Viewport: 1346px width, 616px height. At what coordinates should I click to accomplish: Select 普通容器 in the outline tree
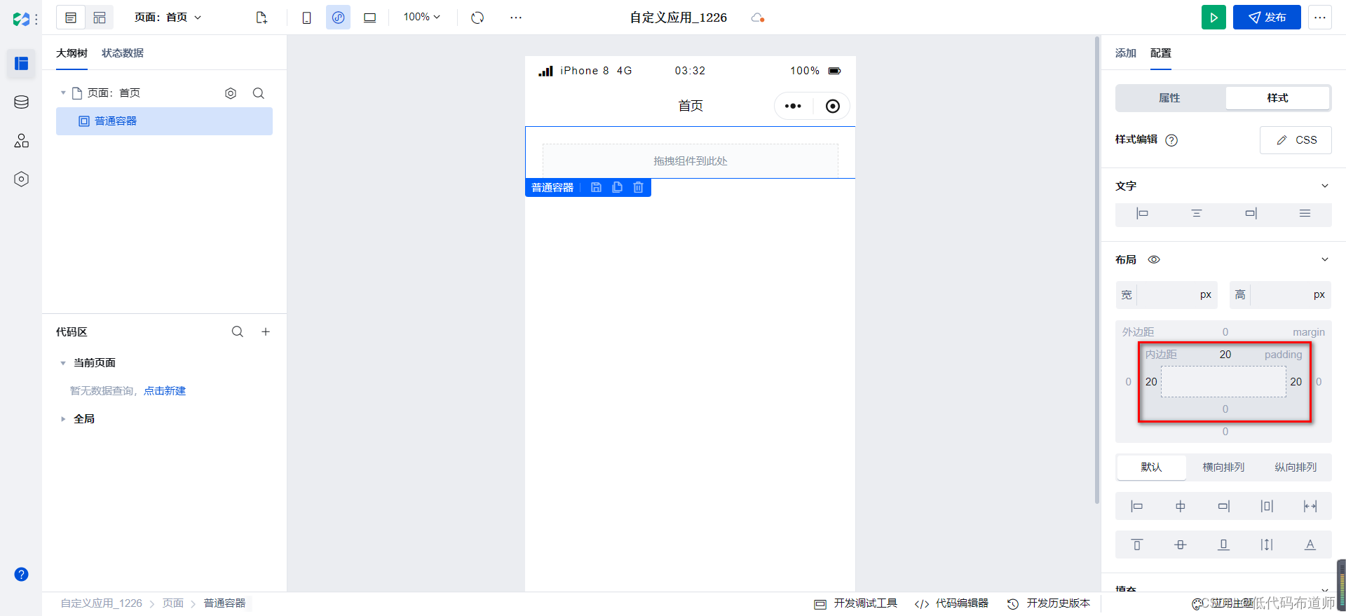pyautogui.click(x=164, y=121)
